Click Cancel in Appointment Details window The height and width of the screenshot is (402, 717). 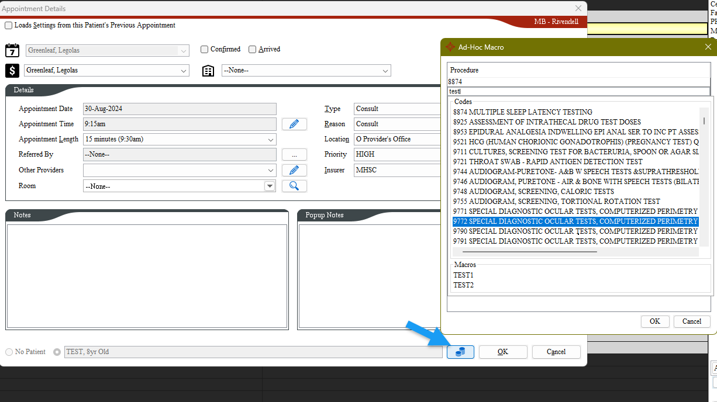coord(556,352)
